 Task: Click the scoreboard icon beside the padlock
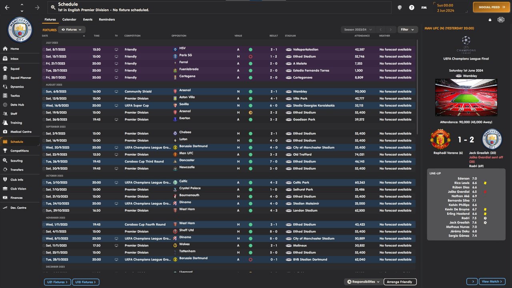[501, 20]
